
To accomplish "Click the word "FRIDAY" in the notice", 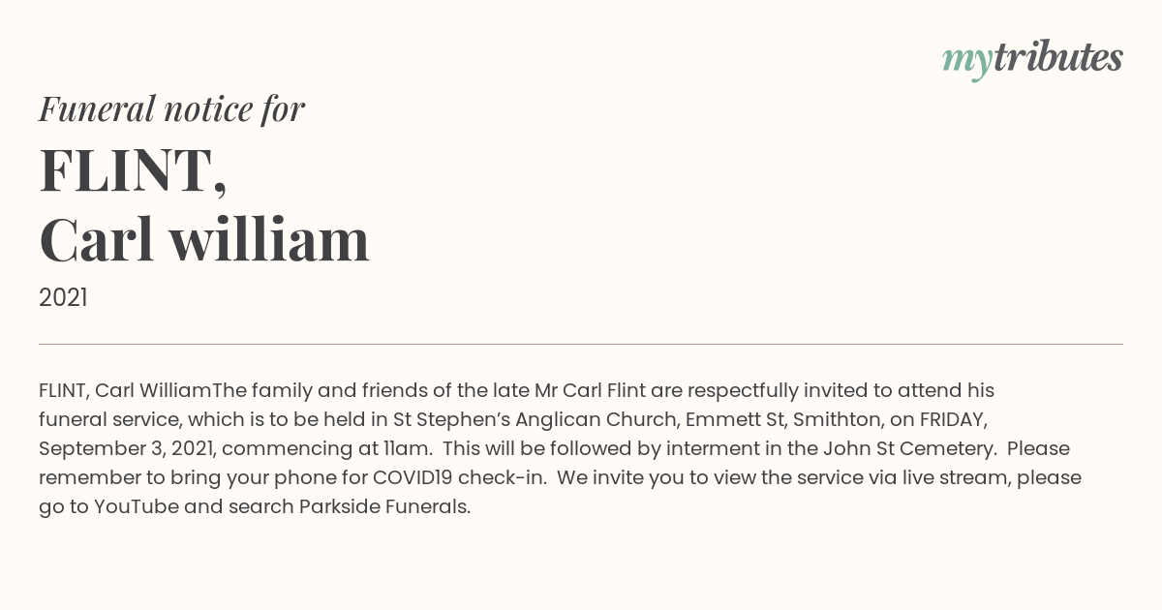I will point(950,420).
